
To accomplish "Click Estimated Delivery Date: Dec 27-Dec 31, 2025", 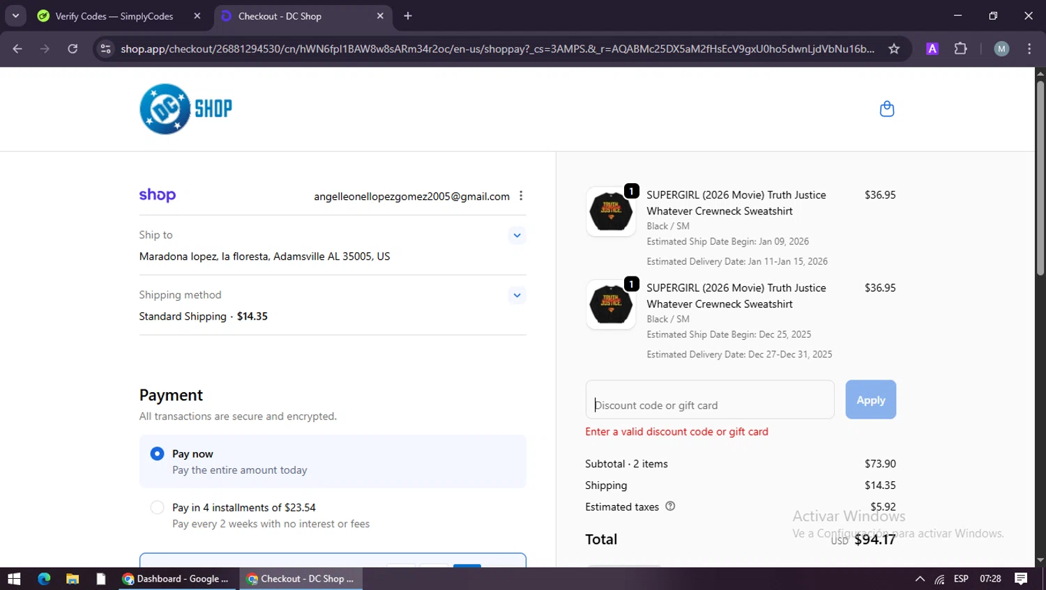I will (x=739, y=355).
